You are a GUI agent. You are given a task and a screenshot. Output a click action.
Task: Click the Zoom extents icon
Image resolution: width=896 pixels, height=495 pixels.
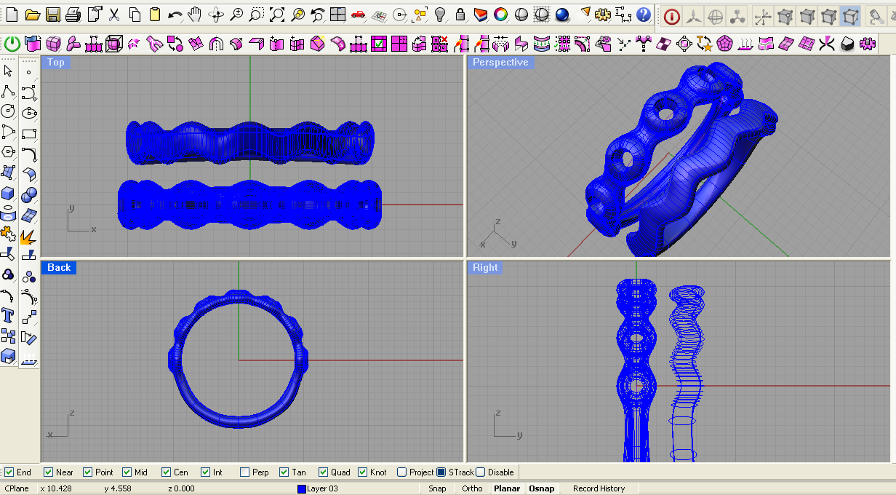tap(276, 14)
